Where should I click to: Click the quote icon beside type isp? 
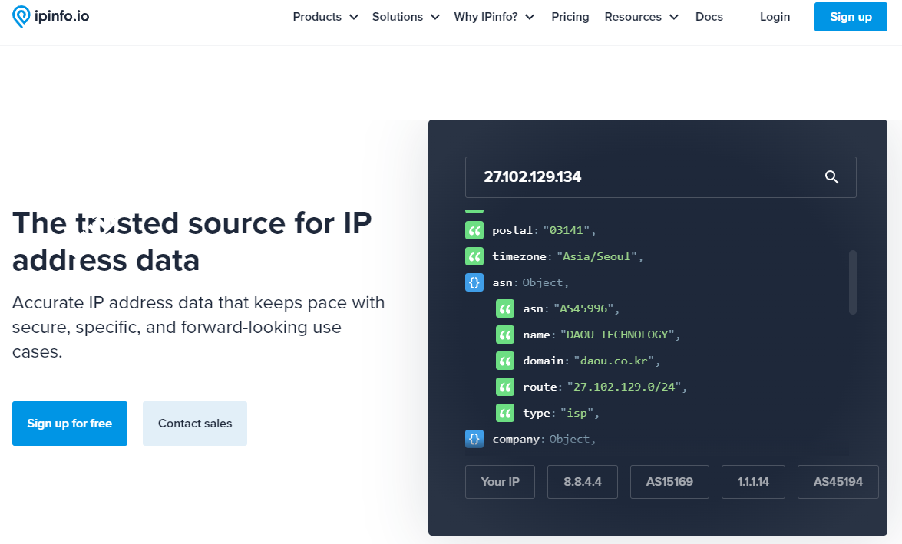[504, 413]
